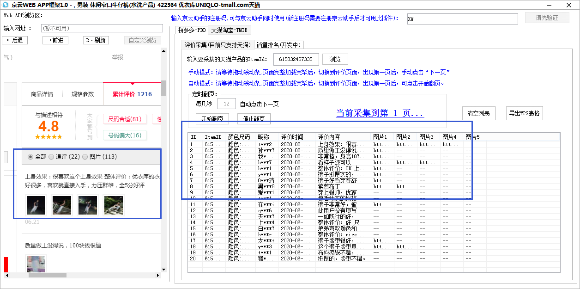This screenshot has height=289, width=580.
Task: Switch to the 拼多多-PDD tab
Action: click(x=192, y=30)
